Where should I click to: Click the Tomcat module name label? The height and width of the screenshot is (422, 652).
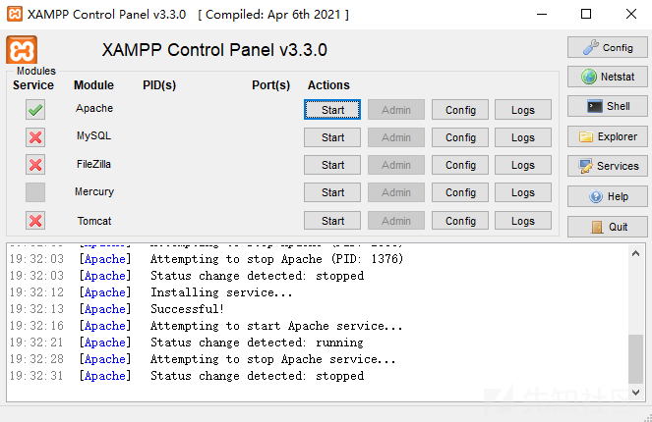pyautogui.click(x=94, y=221)
